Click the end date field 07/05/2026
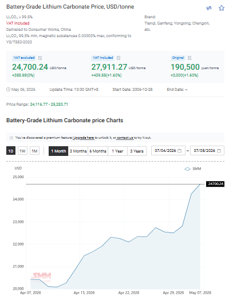The image size is (229, 301). [x=207, y=151]
